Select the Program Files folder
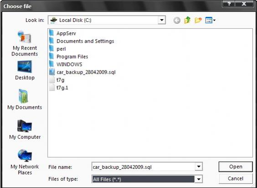This screenshot has width=257, height=188. click(69, 56)
